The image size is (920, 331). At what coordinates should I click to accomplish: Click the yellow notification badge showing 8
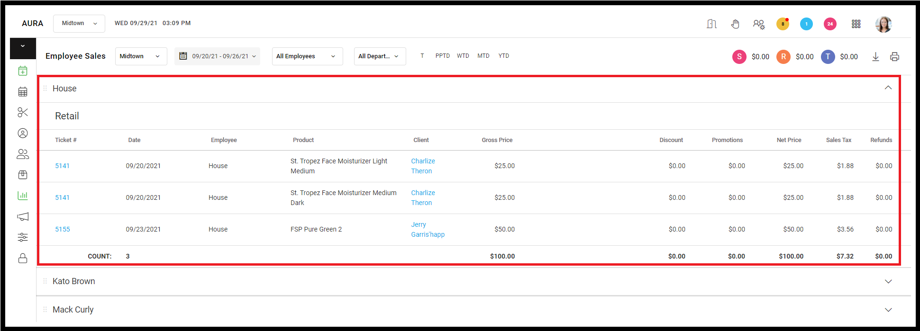click(783, 24)
